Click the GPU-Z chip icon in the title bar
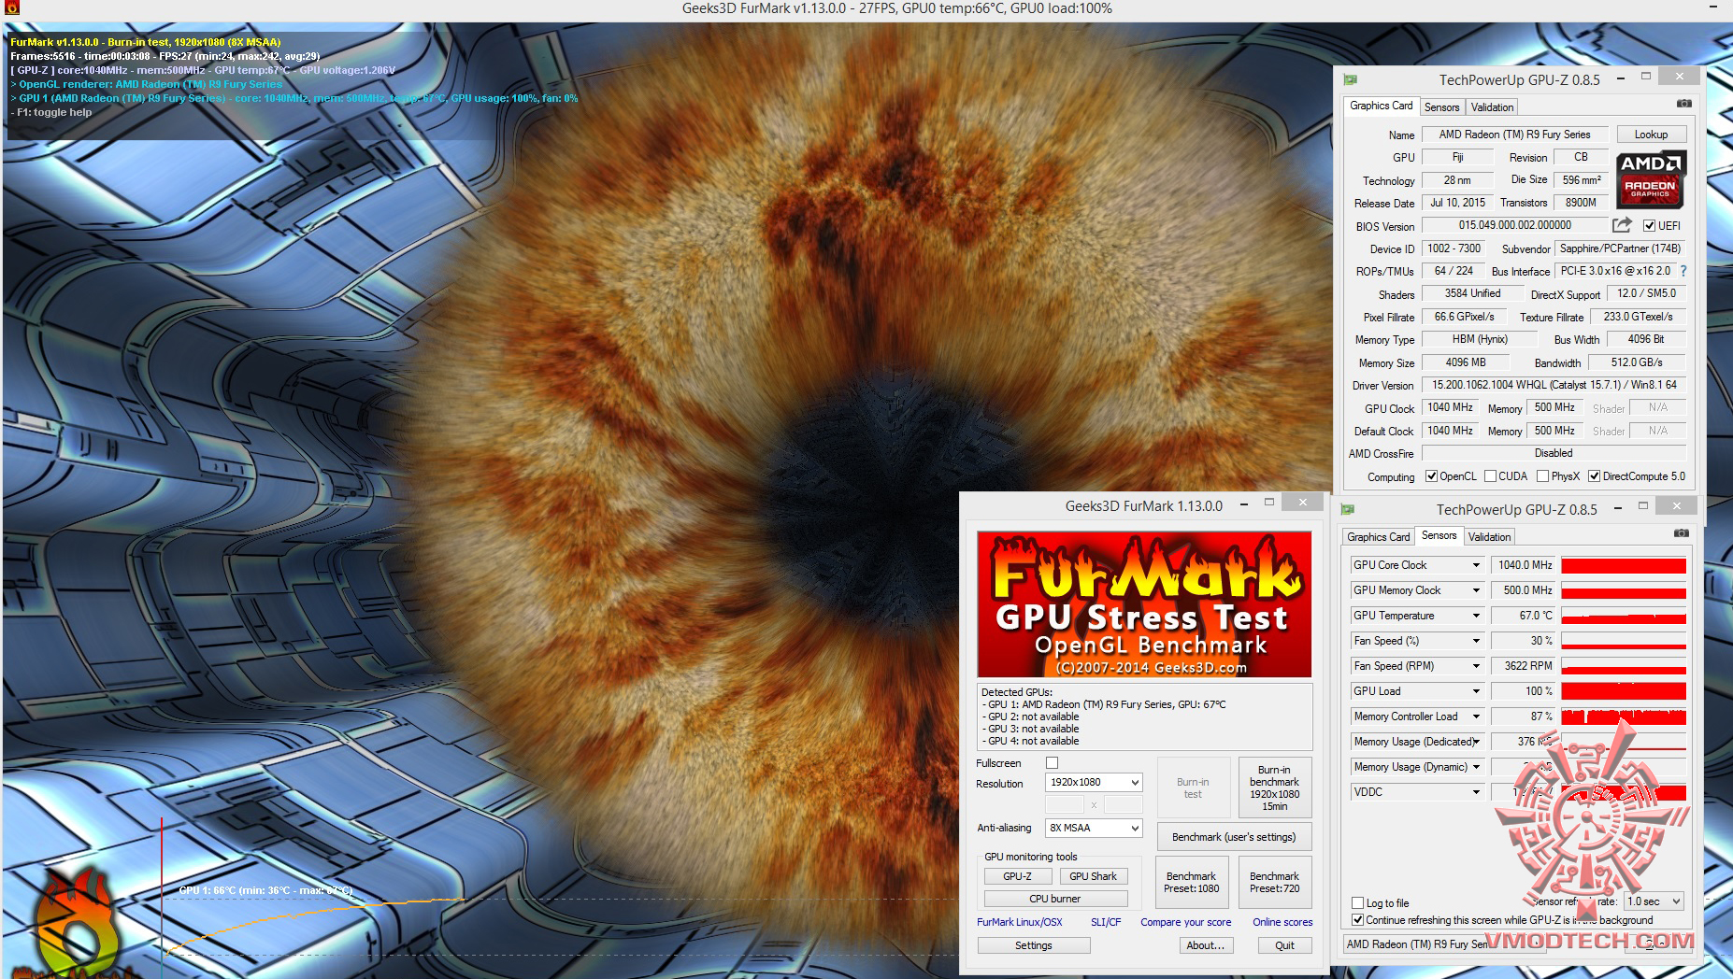This screenshot has width=1733, height=979. pos(1348,79)
